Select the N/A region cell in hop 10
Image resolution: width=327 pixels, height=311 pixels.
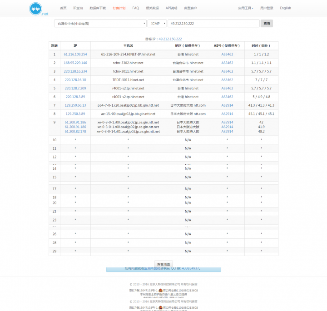pos(188,140)
